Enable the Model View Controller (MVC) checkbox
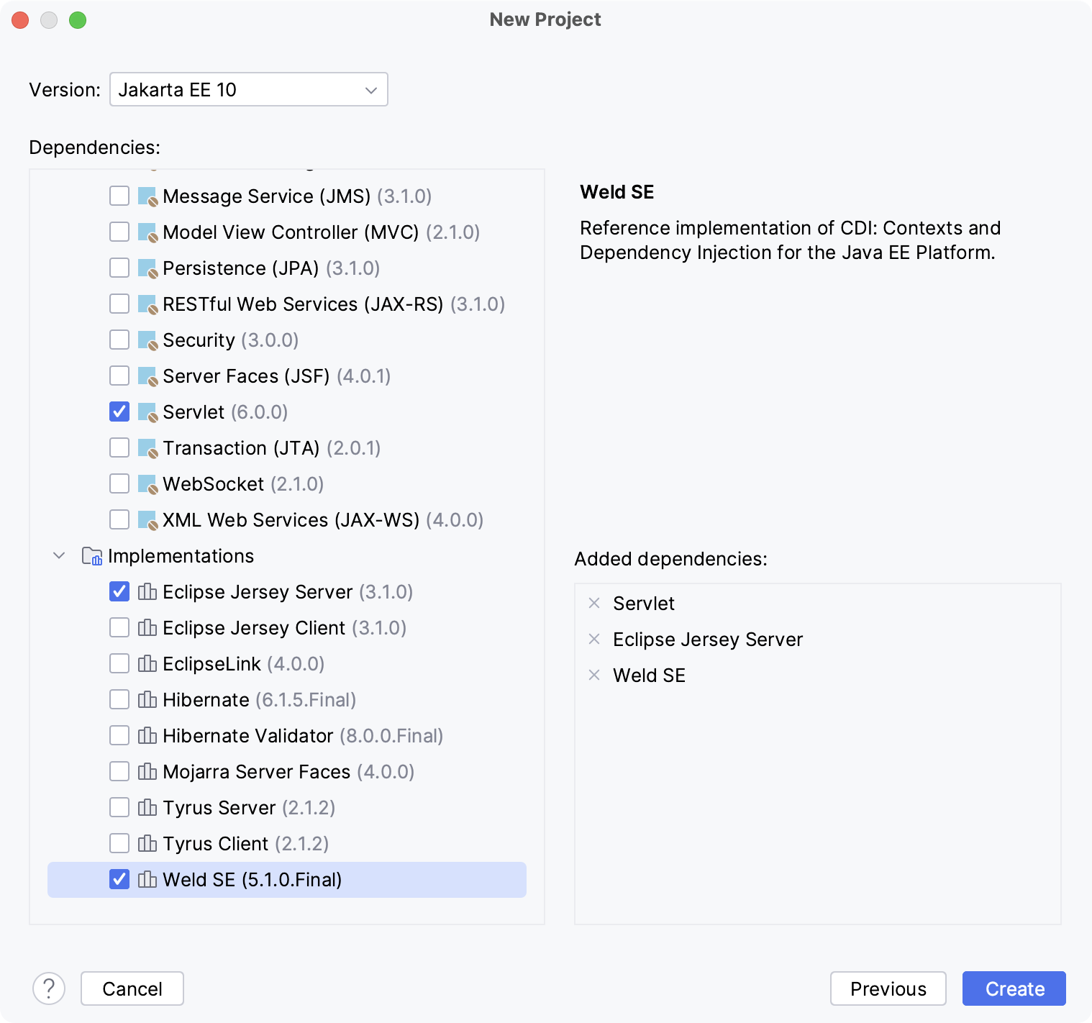This screenshot has height=1023, width=1092. pyautogui.click(x=119, y=232)
